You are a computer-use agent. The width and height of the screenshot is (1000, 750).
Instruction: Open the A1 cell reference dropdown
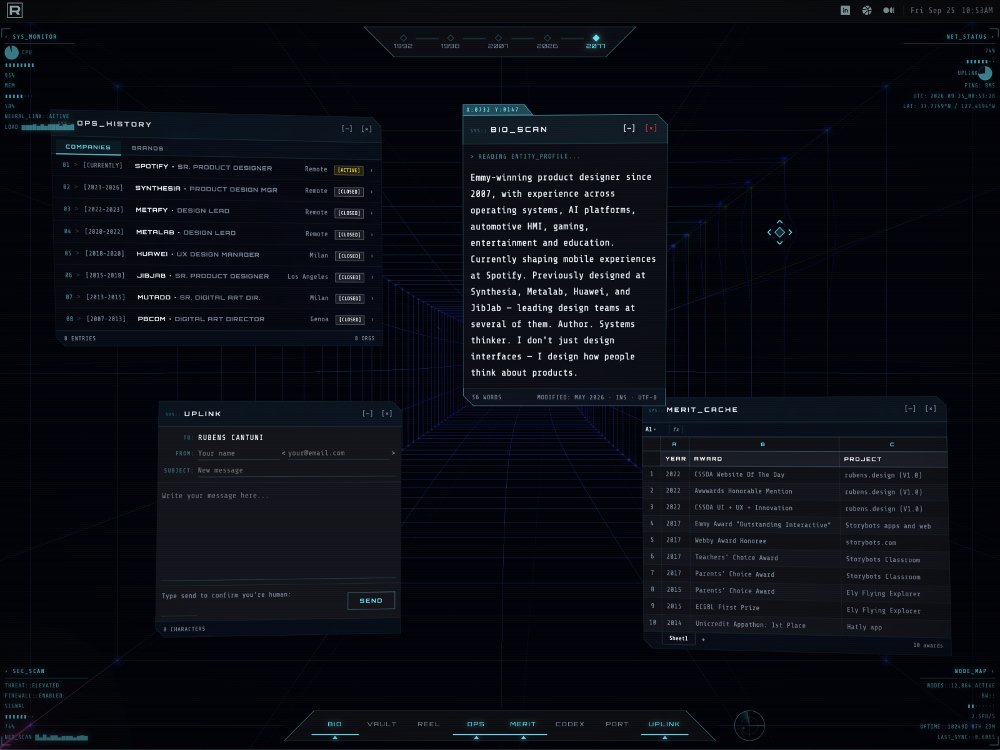coord(651,429)
